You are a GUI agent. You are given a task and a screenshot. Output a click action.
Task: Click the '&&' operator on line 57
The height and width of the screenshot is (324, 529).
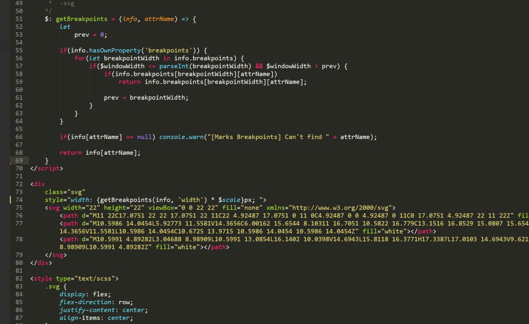(x=259, y=66)
